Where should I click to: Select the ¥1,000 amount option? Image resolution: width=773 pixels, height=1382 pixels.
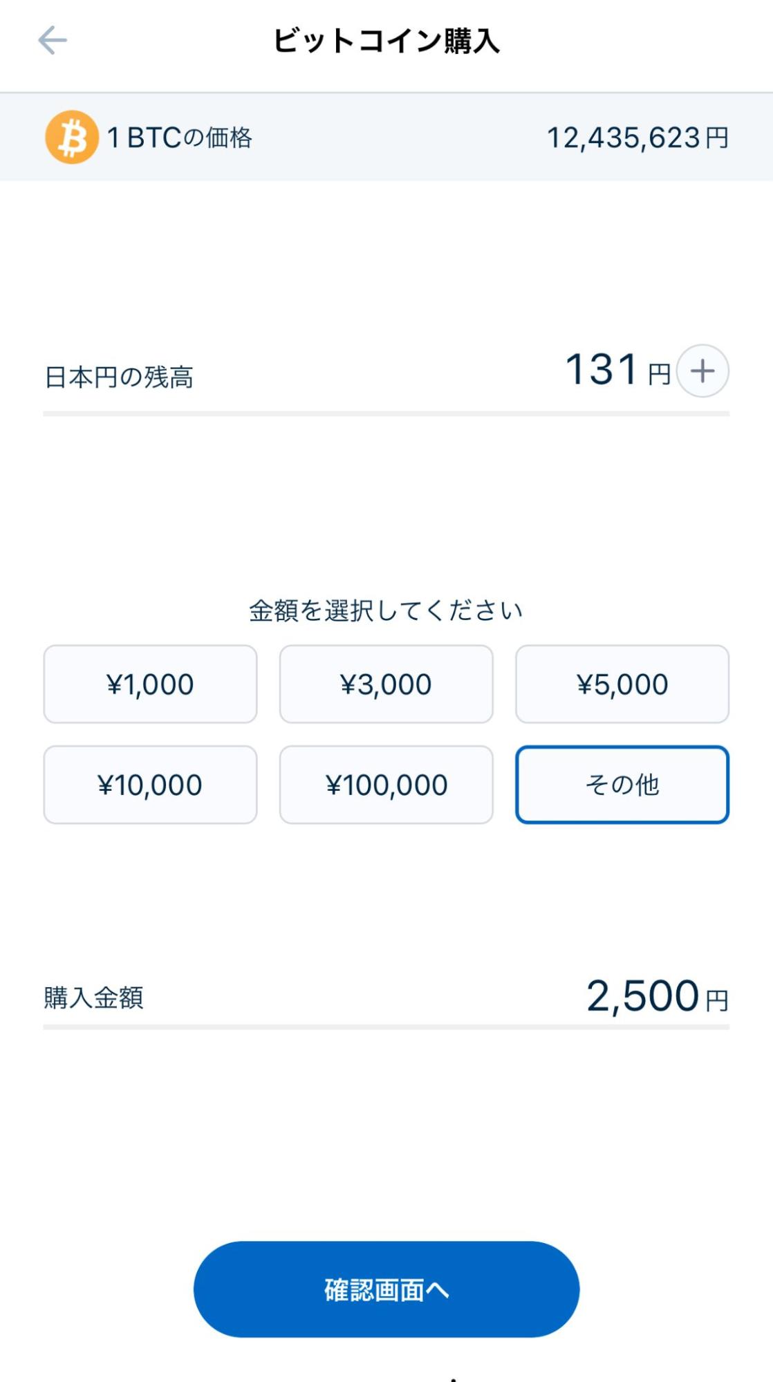150,684
